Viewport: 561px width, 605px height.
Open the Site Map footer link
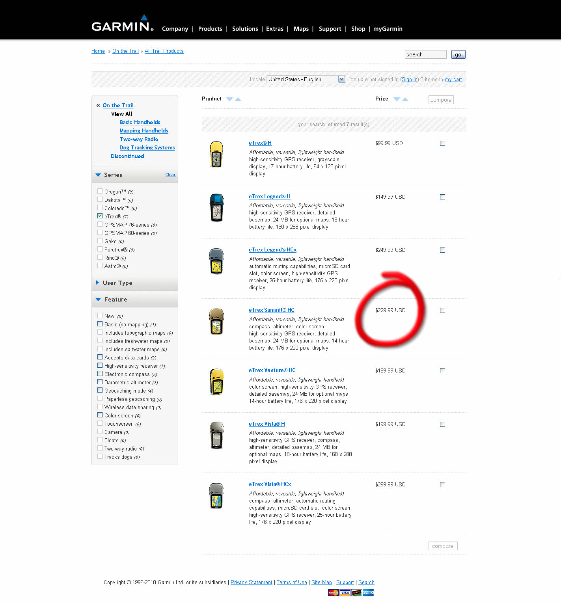[x=322, y=583]
